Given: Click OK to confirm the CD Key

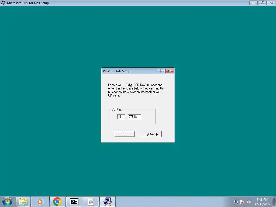Looking at the screenshot, I should (124, 134).
